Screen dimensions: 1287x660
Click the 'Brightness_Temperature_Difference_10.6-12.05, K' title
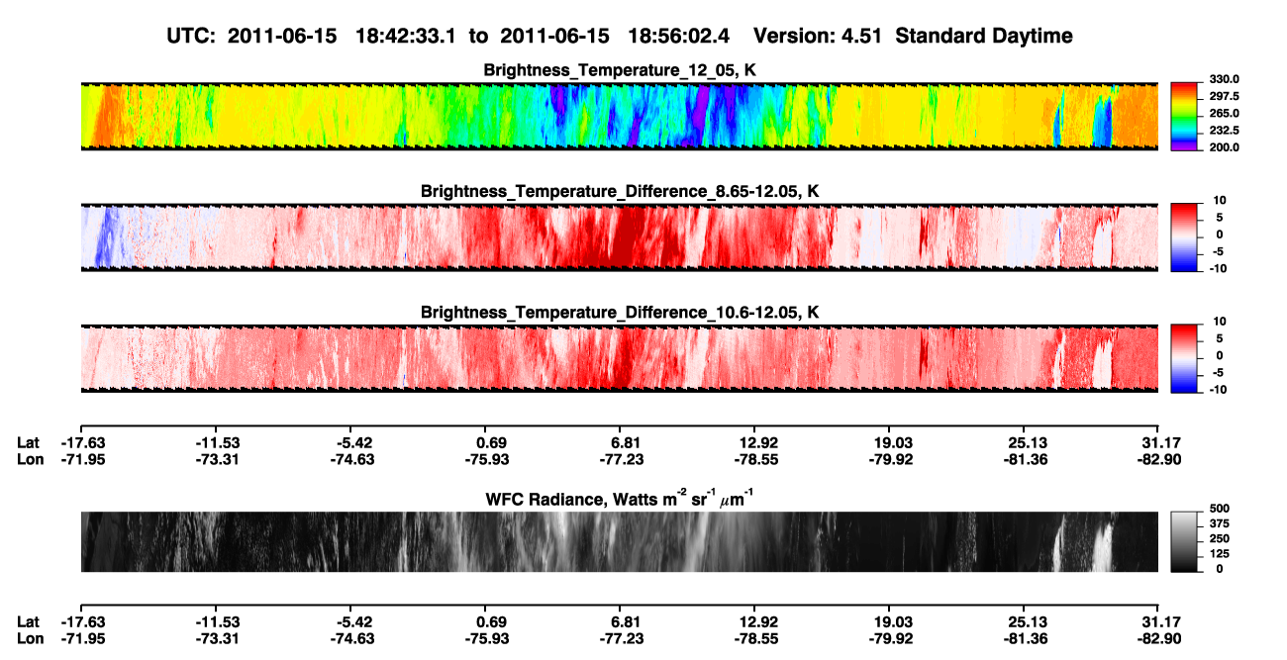click(620, 312)
